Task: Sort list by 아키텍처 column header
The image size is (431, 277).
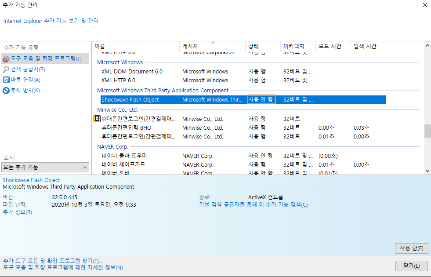Action: pyautogui.click(x=298, y=46)
